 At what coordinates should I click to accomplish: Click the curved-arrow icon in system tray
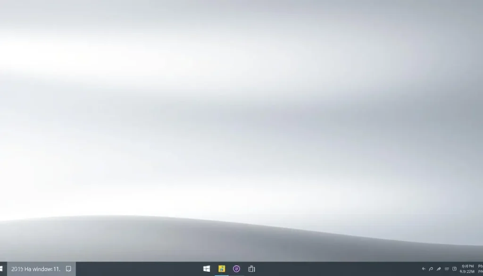click(431, 269)
